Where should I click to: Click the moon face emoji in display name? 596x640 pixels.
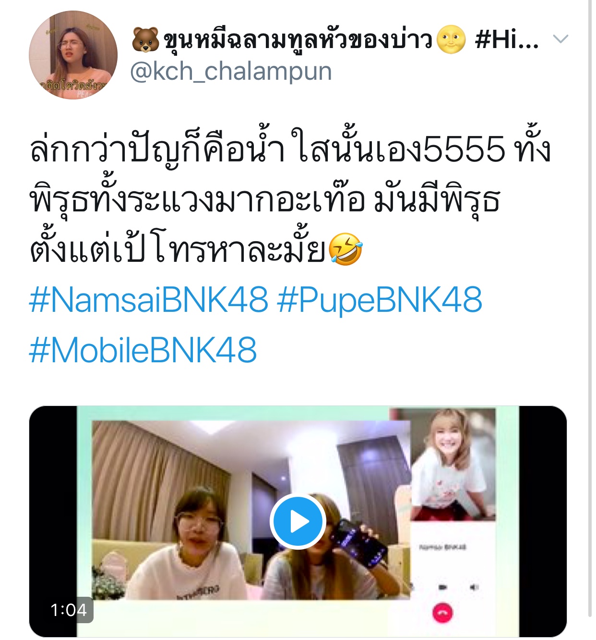pyautogui.click(x=451, y=39)
